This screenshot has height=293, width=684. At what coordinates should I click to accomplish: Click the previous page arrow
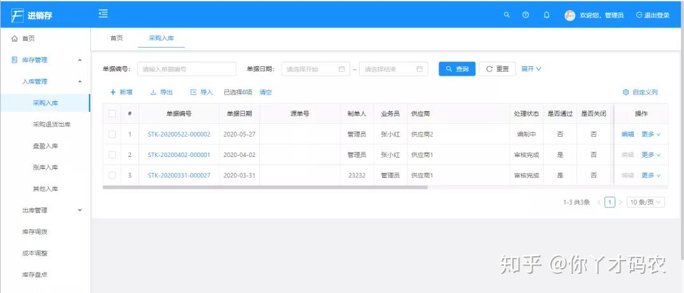(599, 202)
